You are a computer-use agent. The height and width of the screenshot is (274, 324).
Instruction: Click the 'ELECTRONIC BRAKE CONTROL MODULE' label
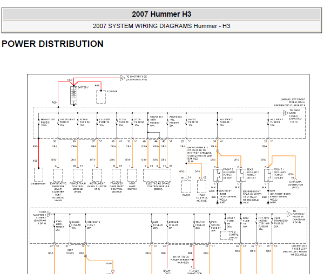pos(158,186)
